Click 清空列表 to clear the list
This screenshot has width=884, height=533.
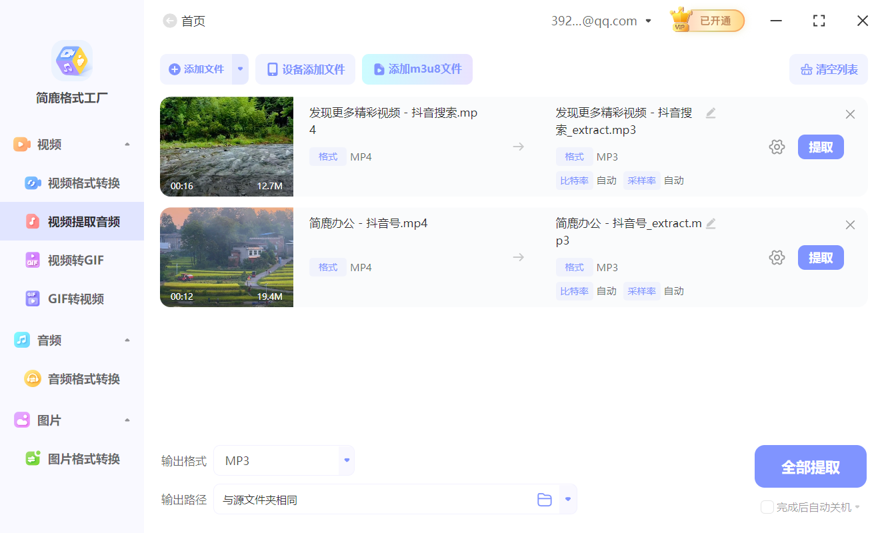coord(829,69)
